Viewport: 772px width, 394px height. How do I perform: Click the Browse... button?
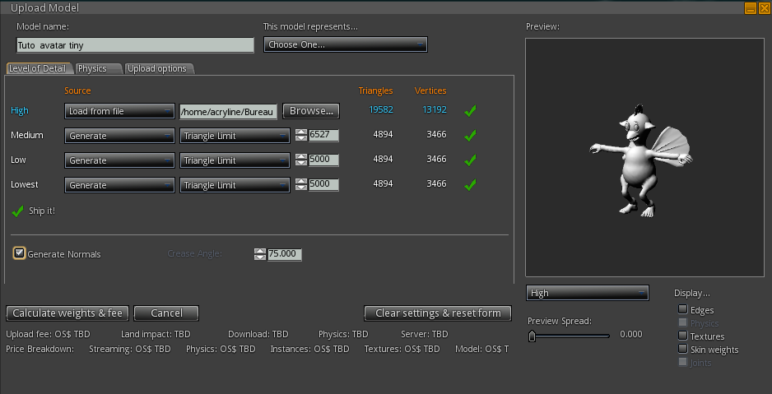311,111
